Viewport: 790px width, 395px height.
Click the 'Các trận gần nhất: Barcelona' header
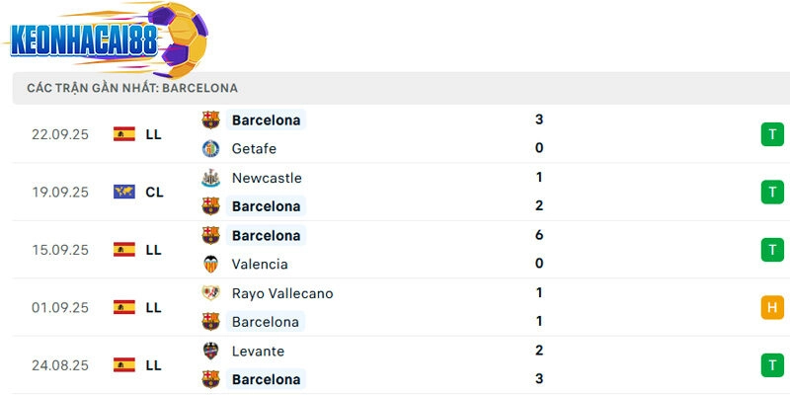point(132,88)
